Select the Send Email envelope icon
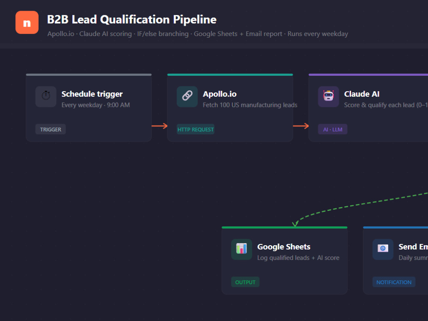Image resolution: width=428 pixels, height=321 pixels. 383,249
